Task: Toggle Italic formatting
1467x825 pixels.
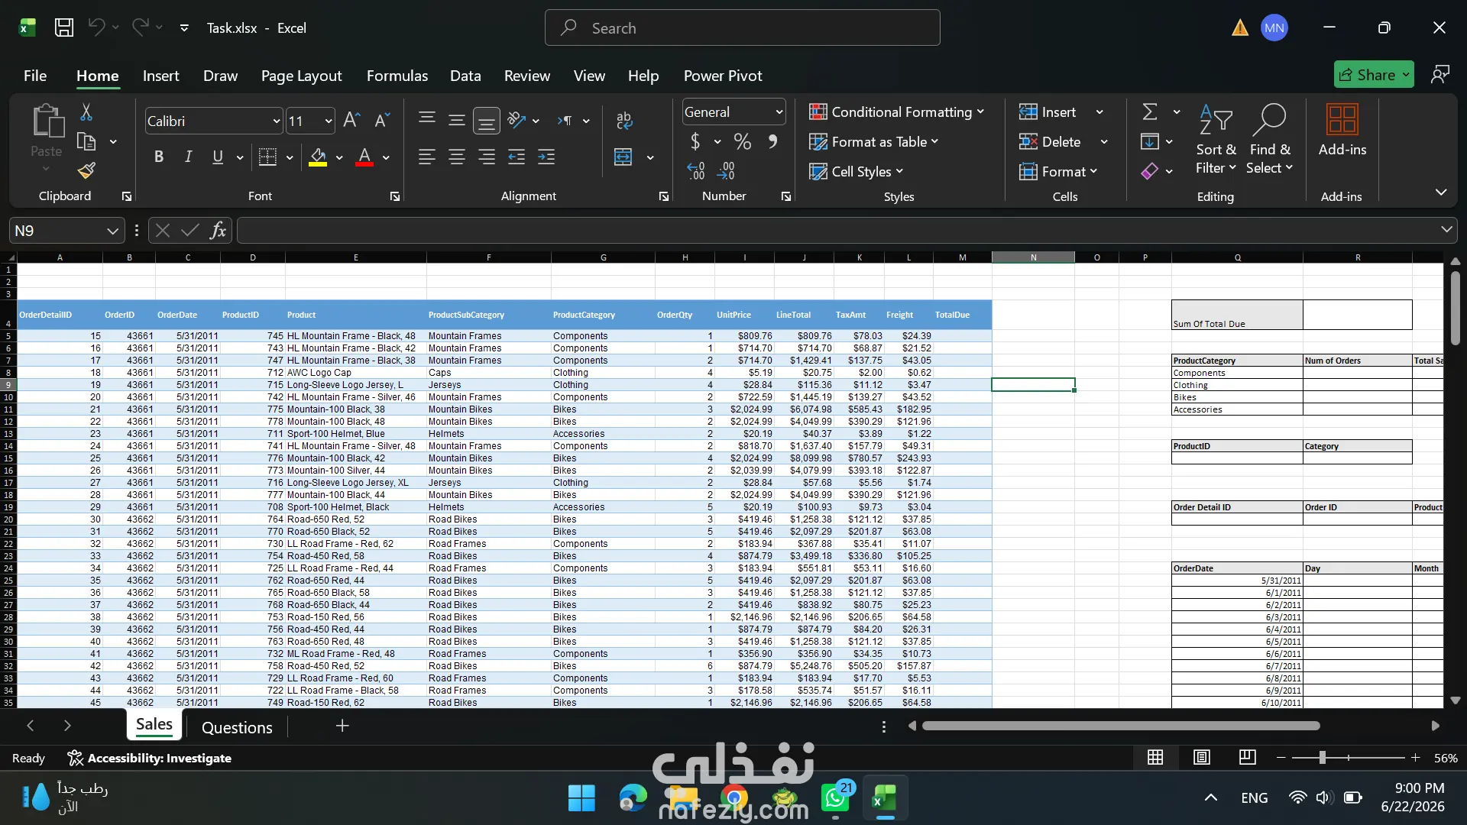Action: coord(188,157)
